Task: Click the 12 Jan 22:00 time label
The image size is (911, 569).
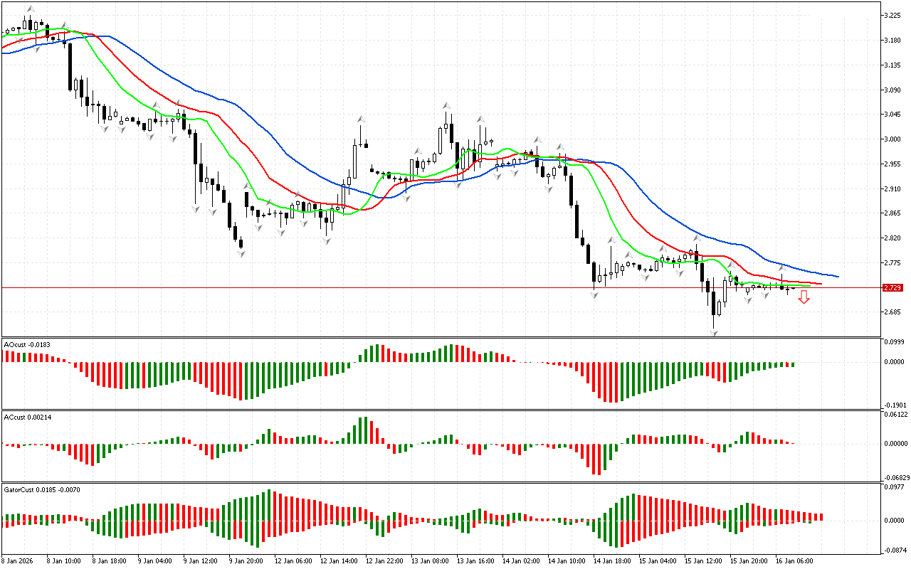Action: tap(384, 561)
